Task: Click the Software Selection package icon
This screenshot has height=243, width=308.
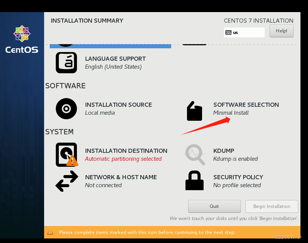Action: click(195, 111)
